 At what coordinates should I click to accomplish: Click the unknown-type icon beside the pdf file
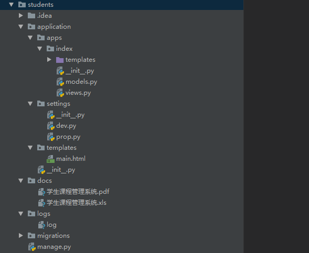41,192
